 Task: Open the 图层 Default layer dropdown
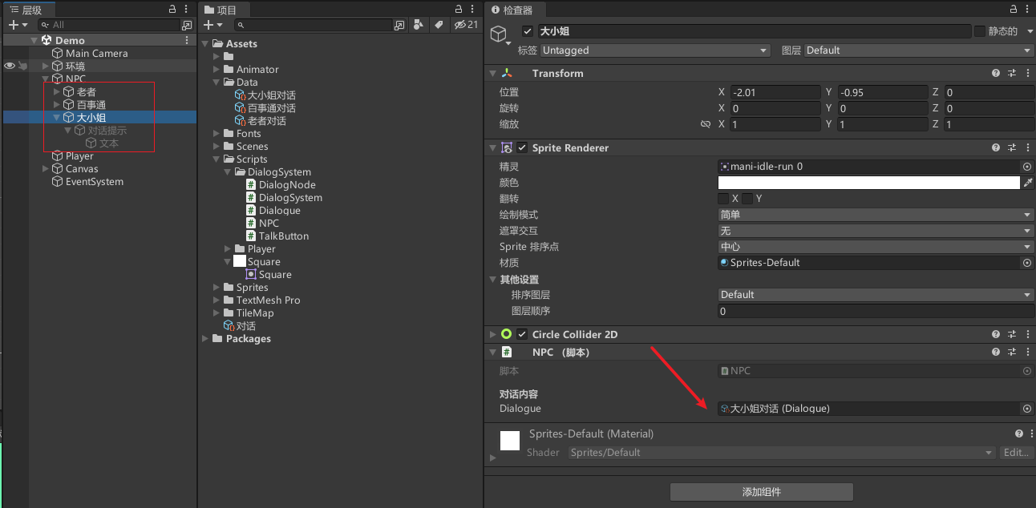click(x=919, y=50)
